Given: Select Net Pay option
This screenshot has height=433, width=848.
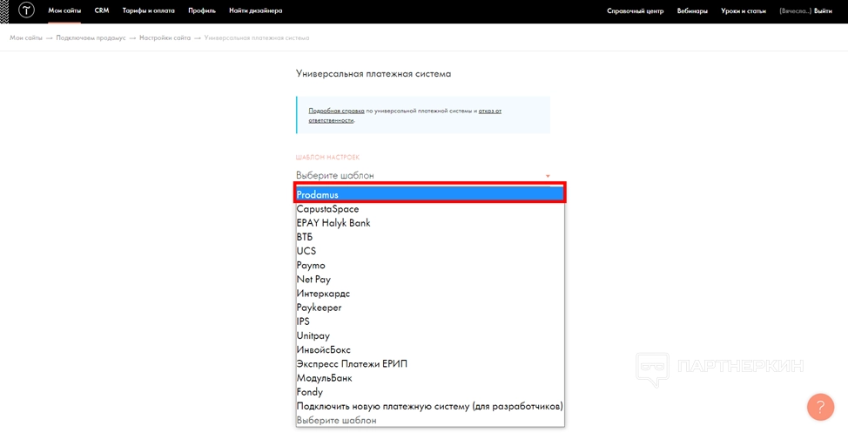Looking at the screenshot, I should pyautogui.click(x=430, y=280).
